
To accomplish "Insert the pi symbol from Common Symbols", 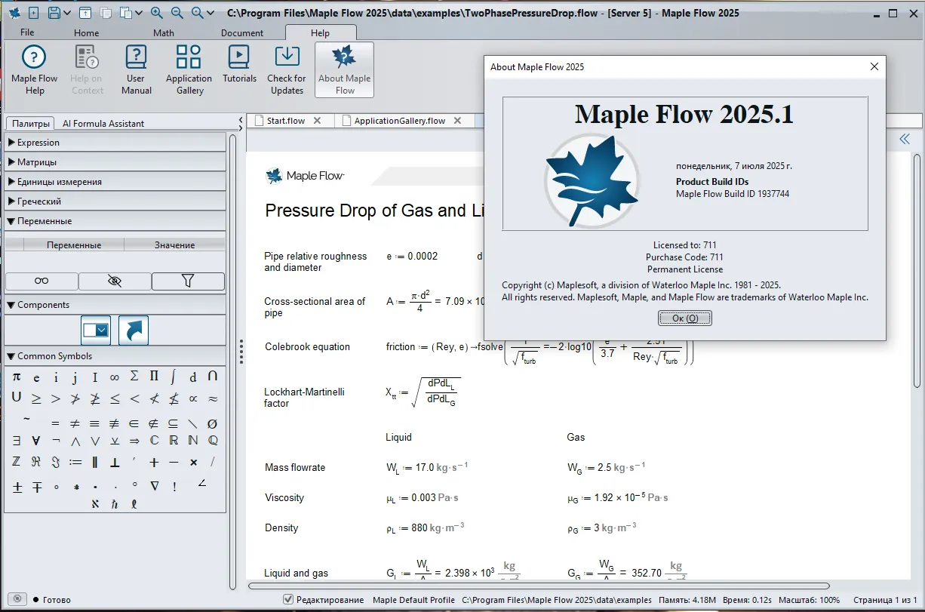I will pos(17,377).
